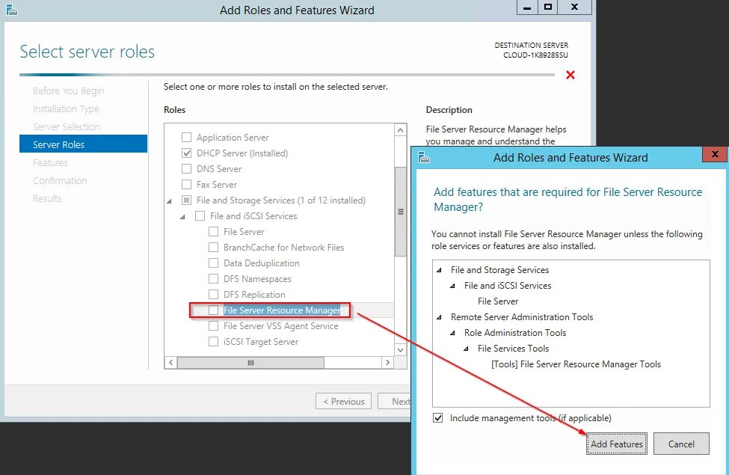
Task: Collapse Role Administration Tools node
Action: coord(452,333)
